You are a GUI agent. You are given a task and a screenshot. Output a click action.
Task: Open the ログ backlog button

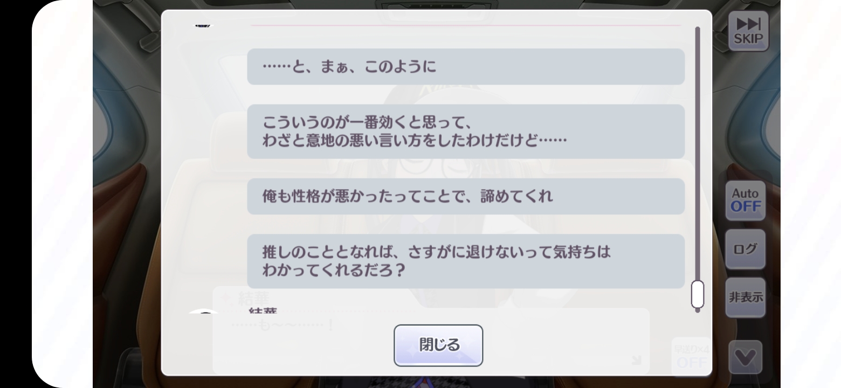pos(746,249)
